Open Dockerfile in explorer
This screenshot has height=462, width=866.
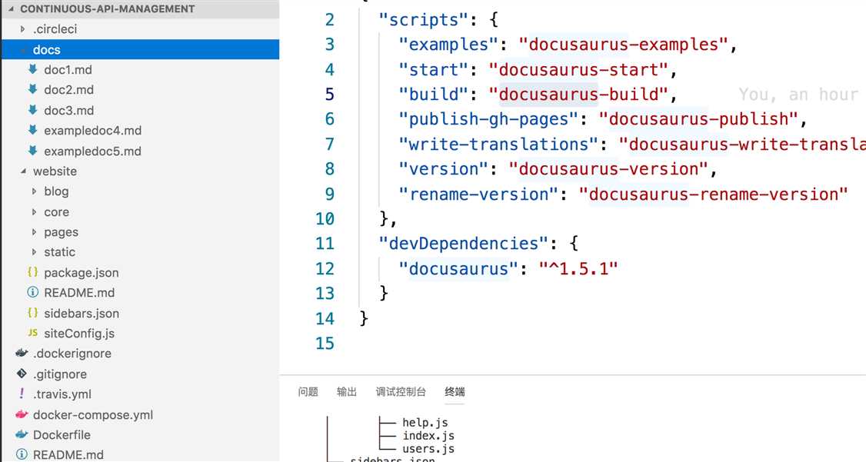62,434
